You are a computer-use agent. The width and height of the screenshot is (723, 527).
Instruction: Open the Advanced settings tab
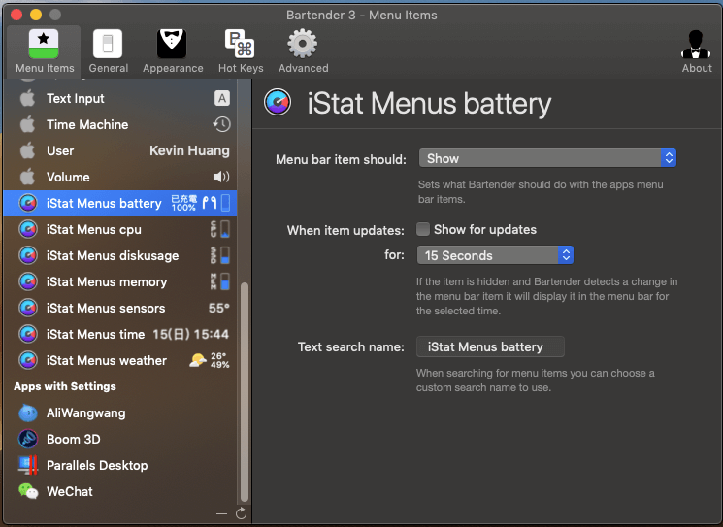click(303, 51)
